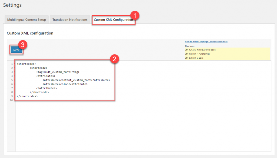Select the Custom XML Configuration tab

tap(113, 19)
